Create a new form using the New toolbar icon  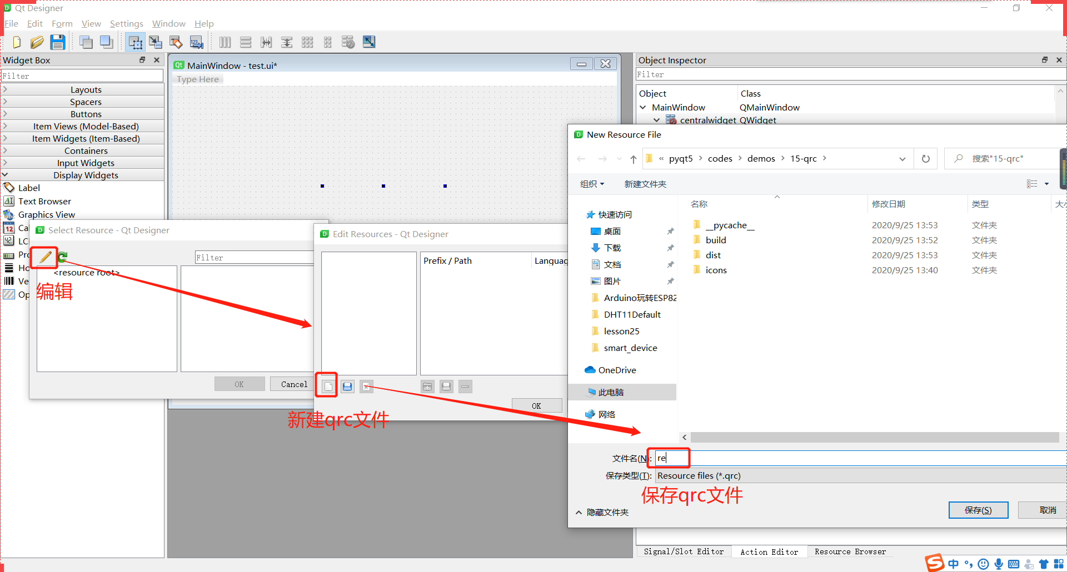(x=16, y=42)
